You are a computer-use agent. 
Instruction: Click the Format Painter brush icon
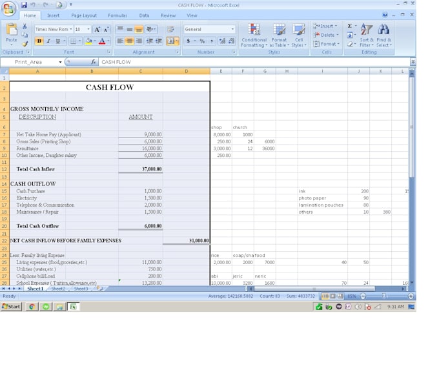coord(25,44)
